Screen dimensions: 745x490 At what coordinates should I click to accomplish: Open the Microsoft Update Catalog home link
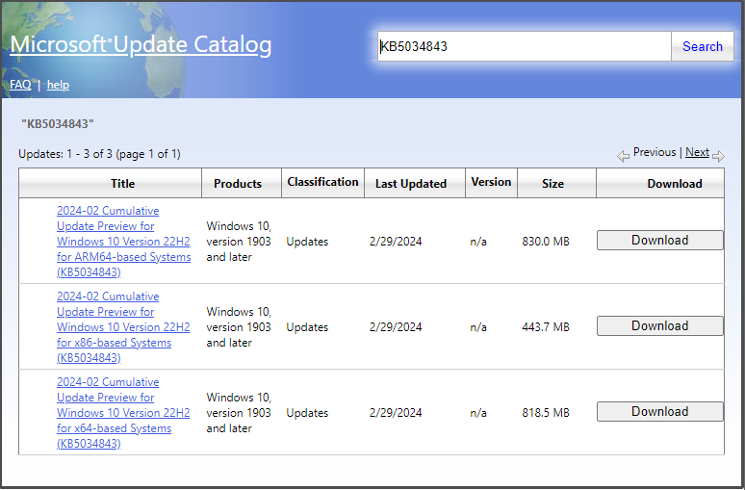pyautogui.click(x=141, y=44)
